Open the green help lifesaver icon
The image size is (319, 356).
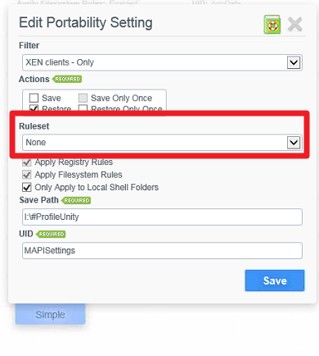(x=272, y=25)
